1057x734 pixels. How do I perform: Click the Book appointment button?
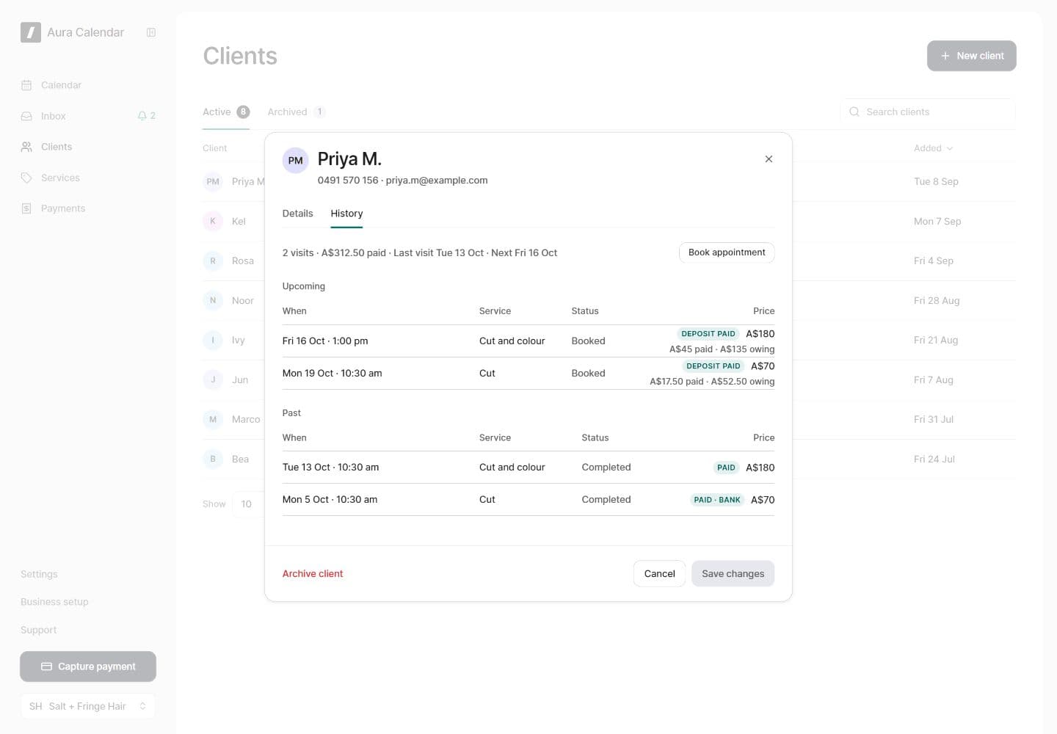[727, 252]
